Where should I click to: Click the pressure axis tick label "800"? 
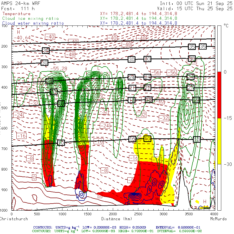click(4, 169)
